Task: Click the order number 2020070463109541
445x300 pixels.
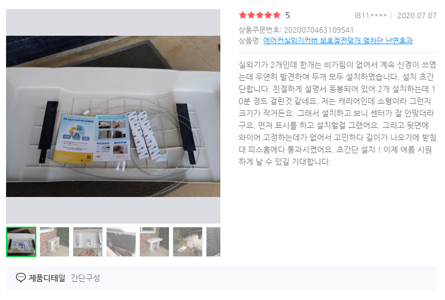Action: pos(318,30)
